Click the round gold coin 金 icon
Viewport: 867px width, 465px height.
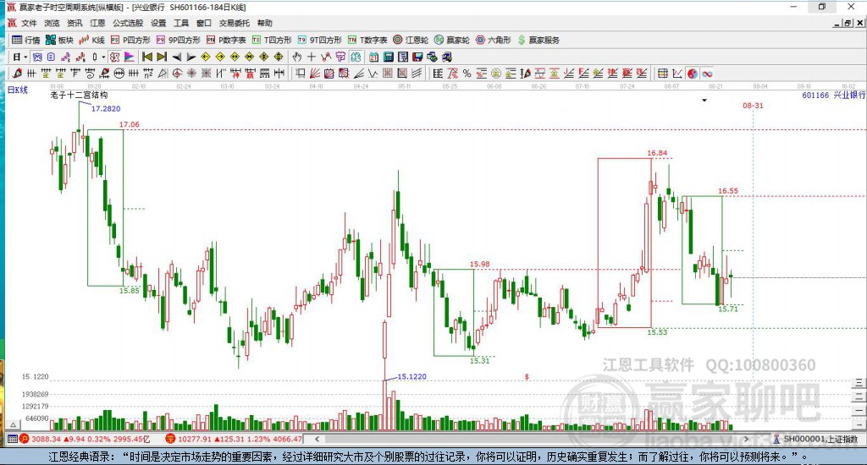pos(496,74)
